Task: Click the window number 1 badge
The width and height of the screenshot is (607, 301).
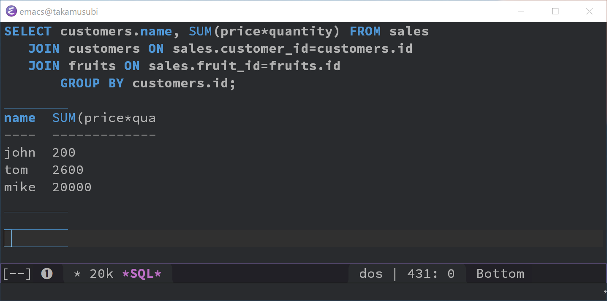Action: 47,274
